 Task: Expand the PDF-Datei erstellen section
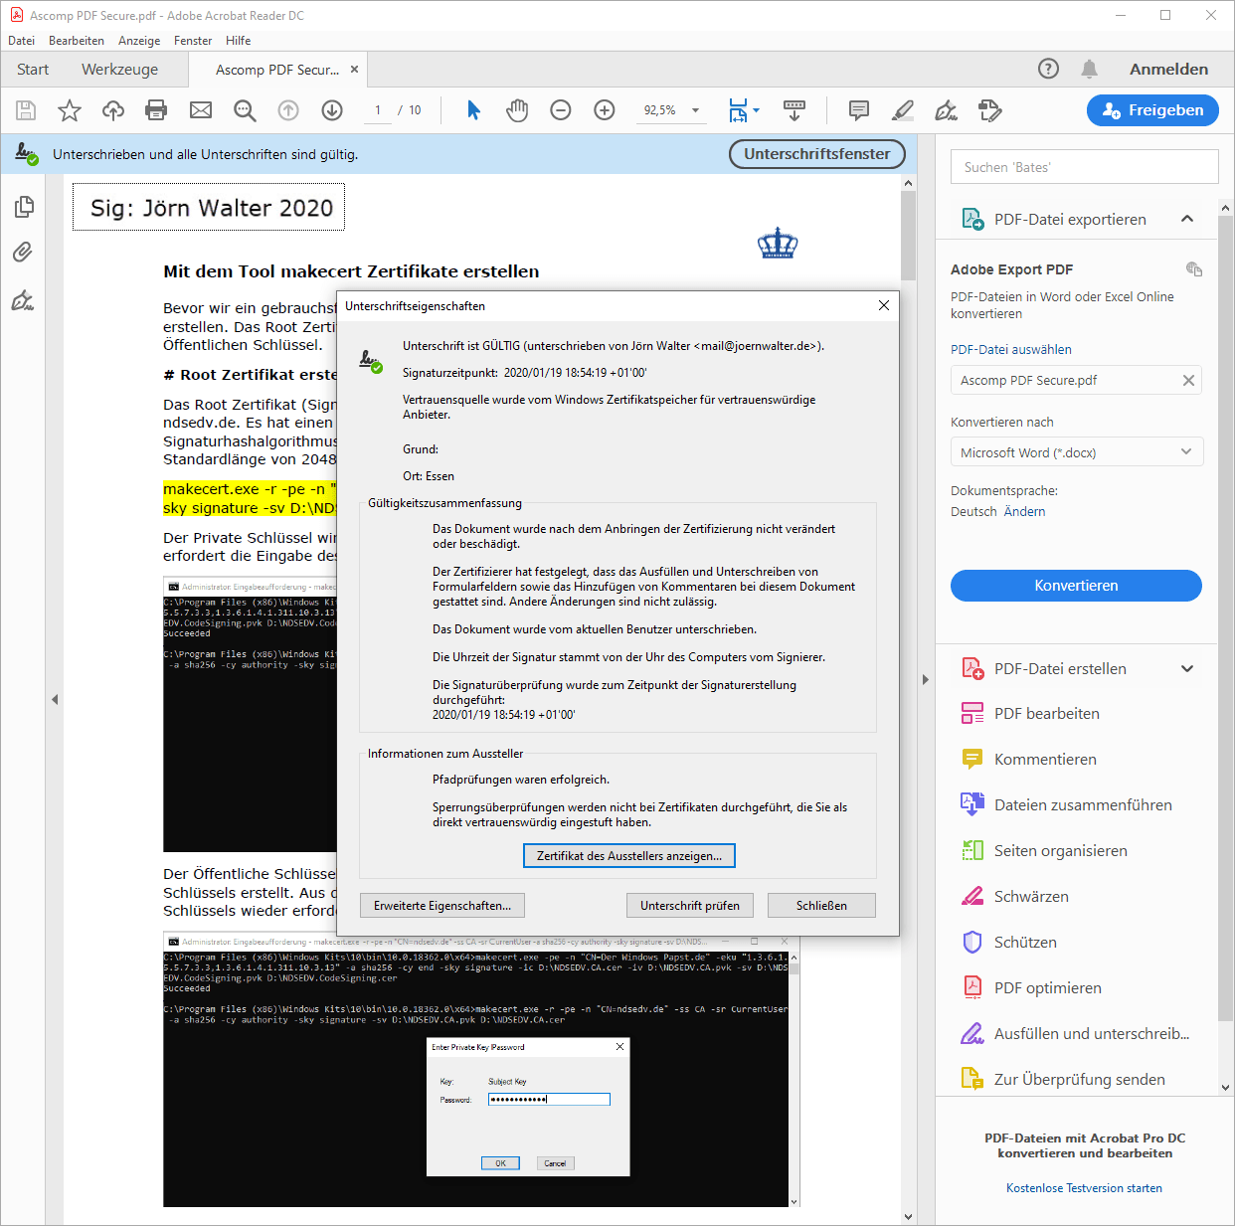coord(1186,669)
